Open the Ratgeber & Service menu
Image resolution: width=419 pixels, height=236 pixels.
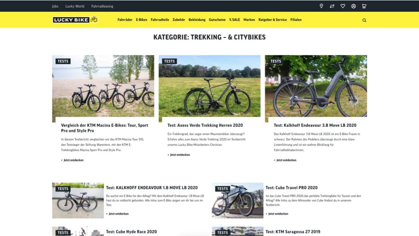pyautogui.click(x=272, y=20)
